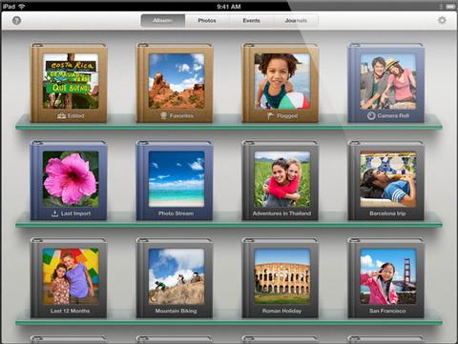This screenshot has height=344, width=458.
Task: Switch to the Photos tab
Action: 207,21
